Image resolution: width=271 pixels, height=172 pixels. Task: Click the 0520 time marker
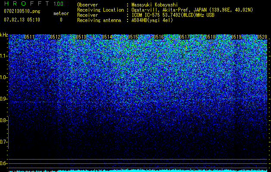tap(262, 37)
